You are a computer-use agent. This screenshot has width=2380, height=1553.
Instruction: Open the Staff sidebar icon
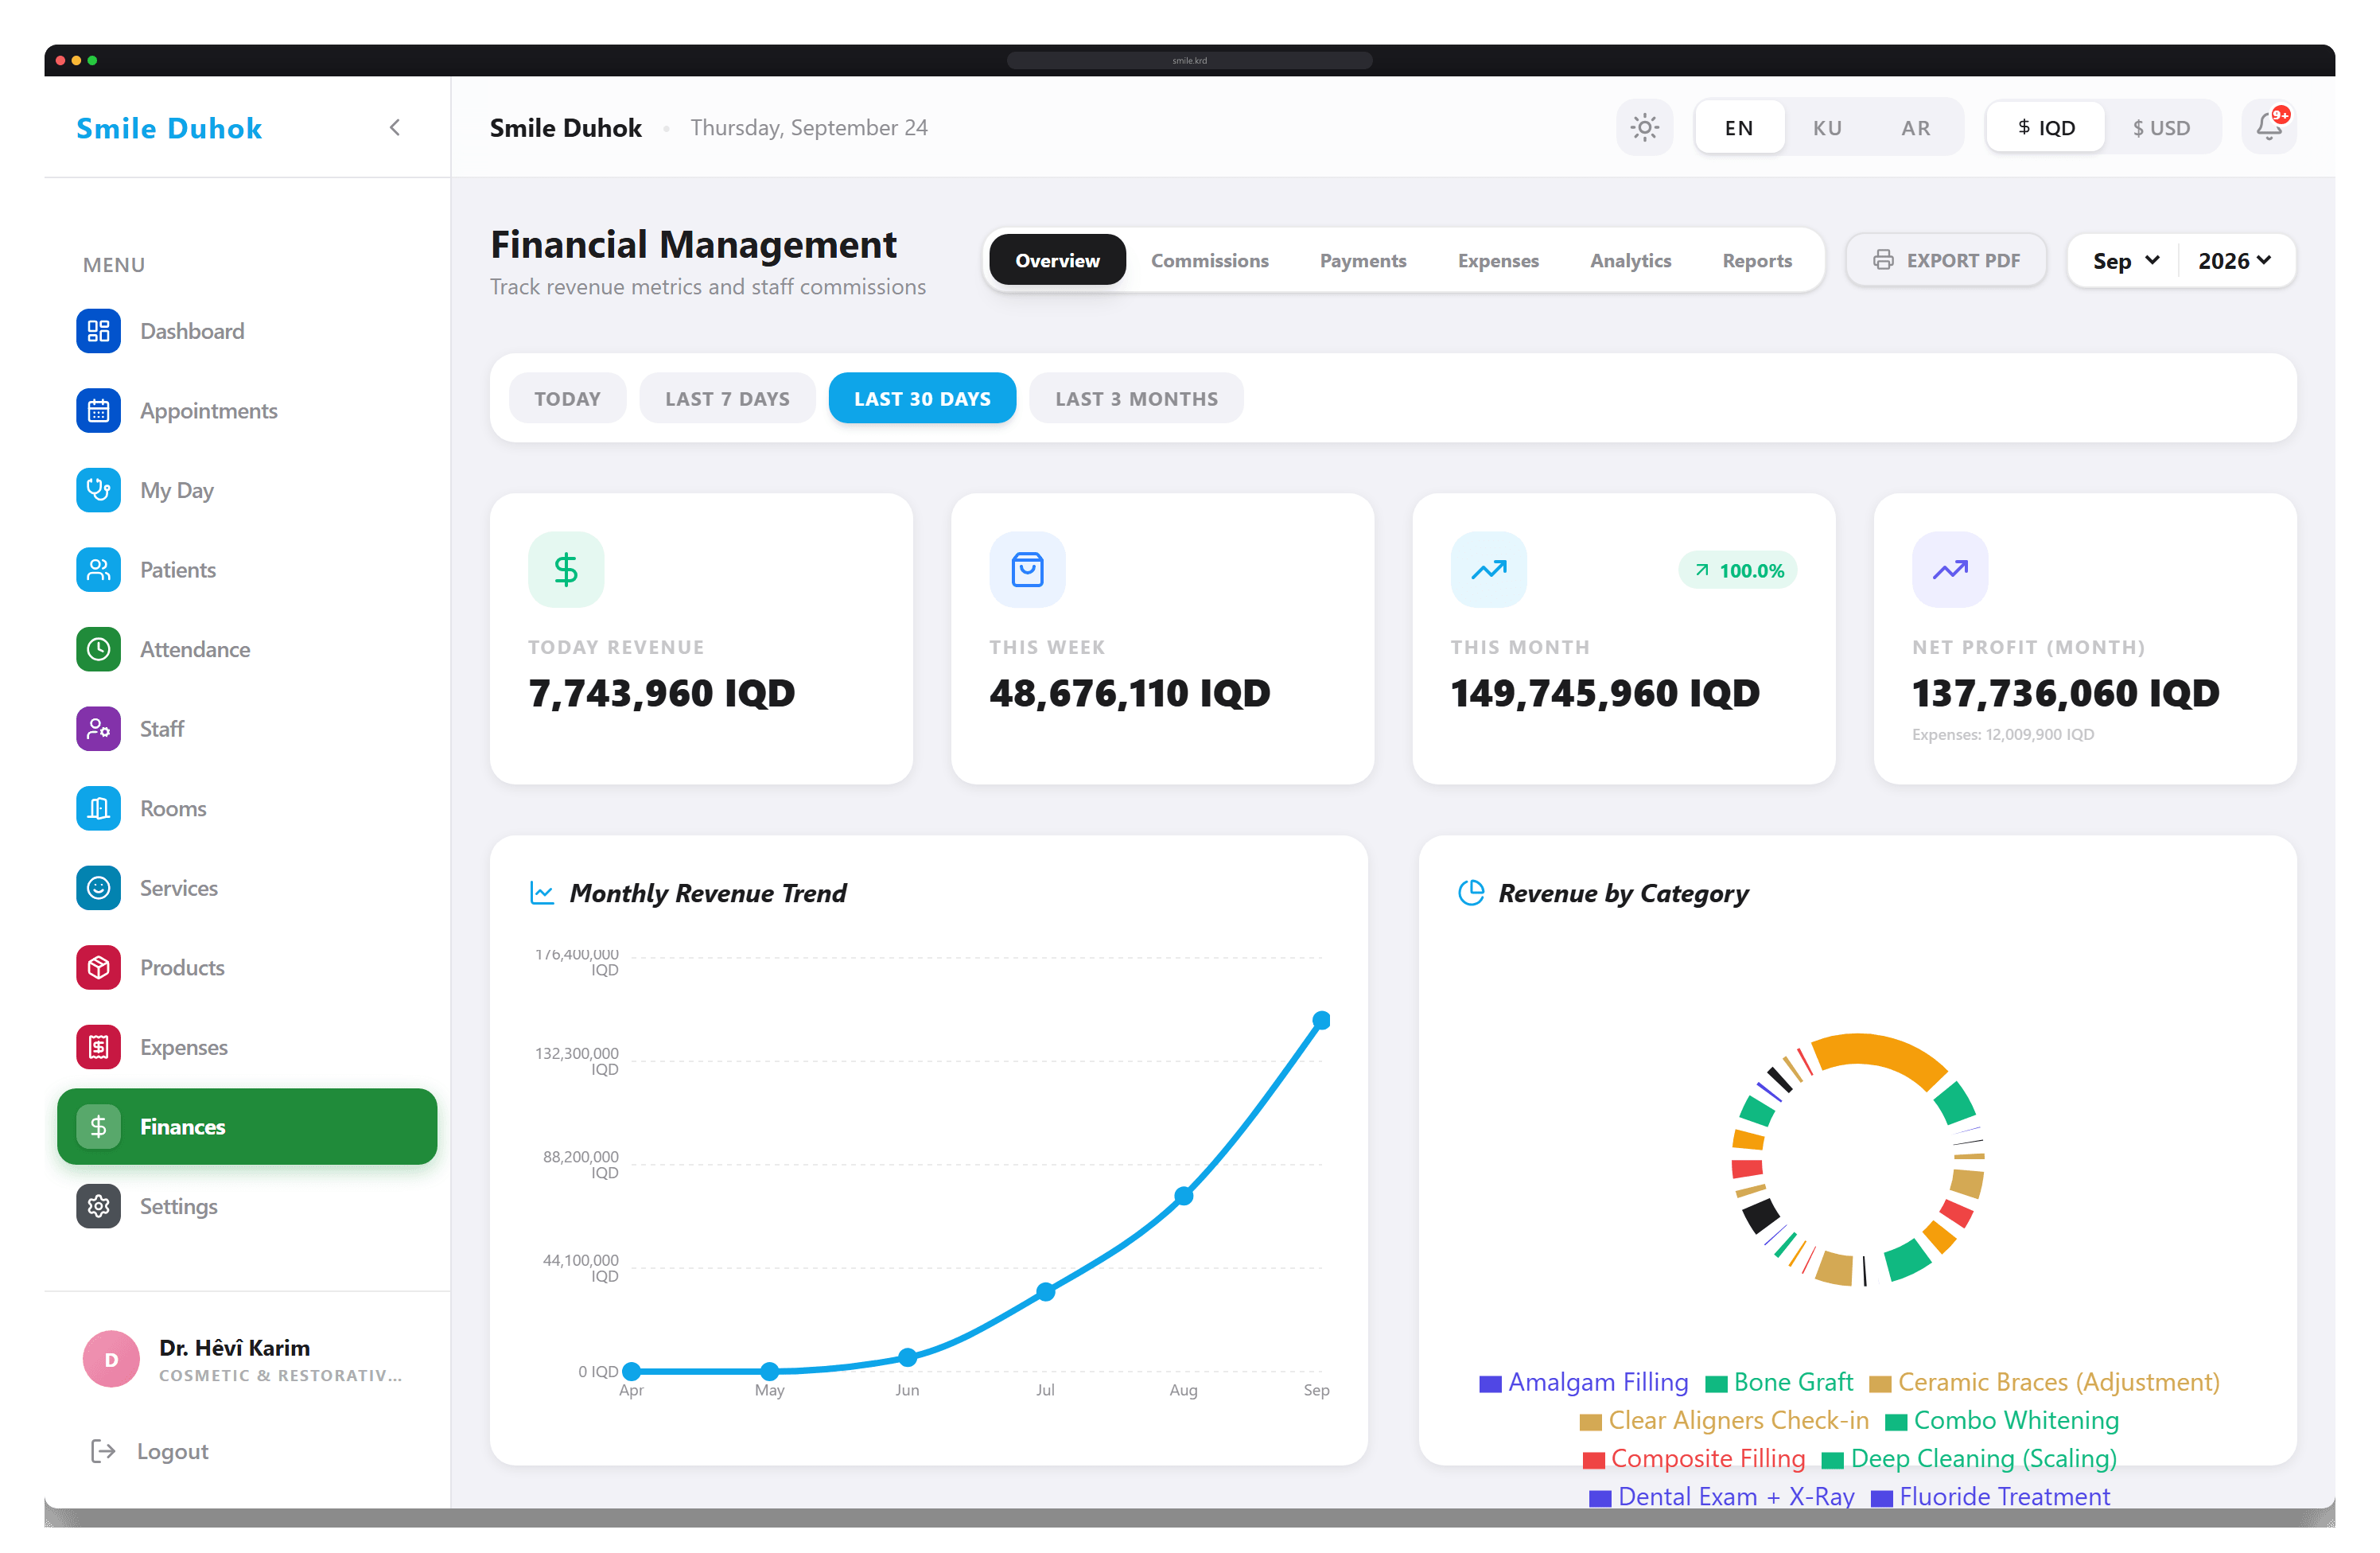click(98, 729)
